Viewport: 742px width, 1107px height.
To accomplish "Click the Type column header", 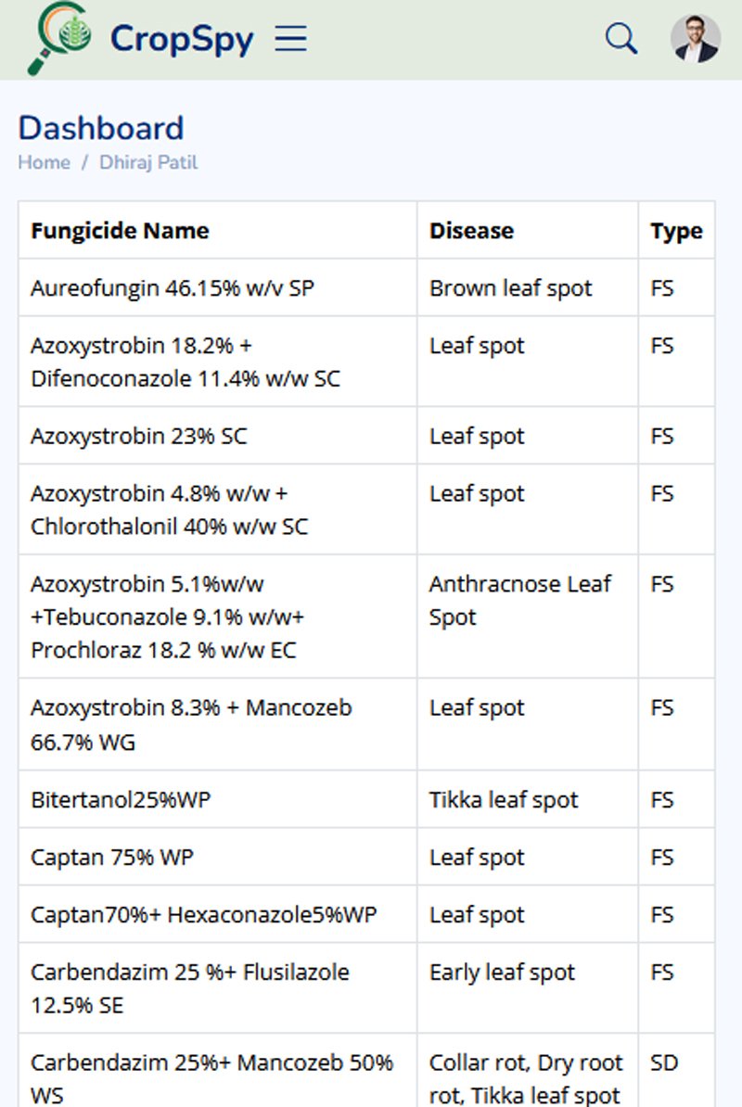I will 675,230.
